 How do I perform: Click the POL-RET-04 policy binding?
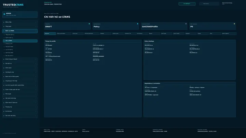[x=148, y=53]
